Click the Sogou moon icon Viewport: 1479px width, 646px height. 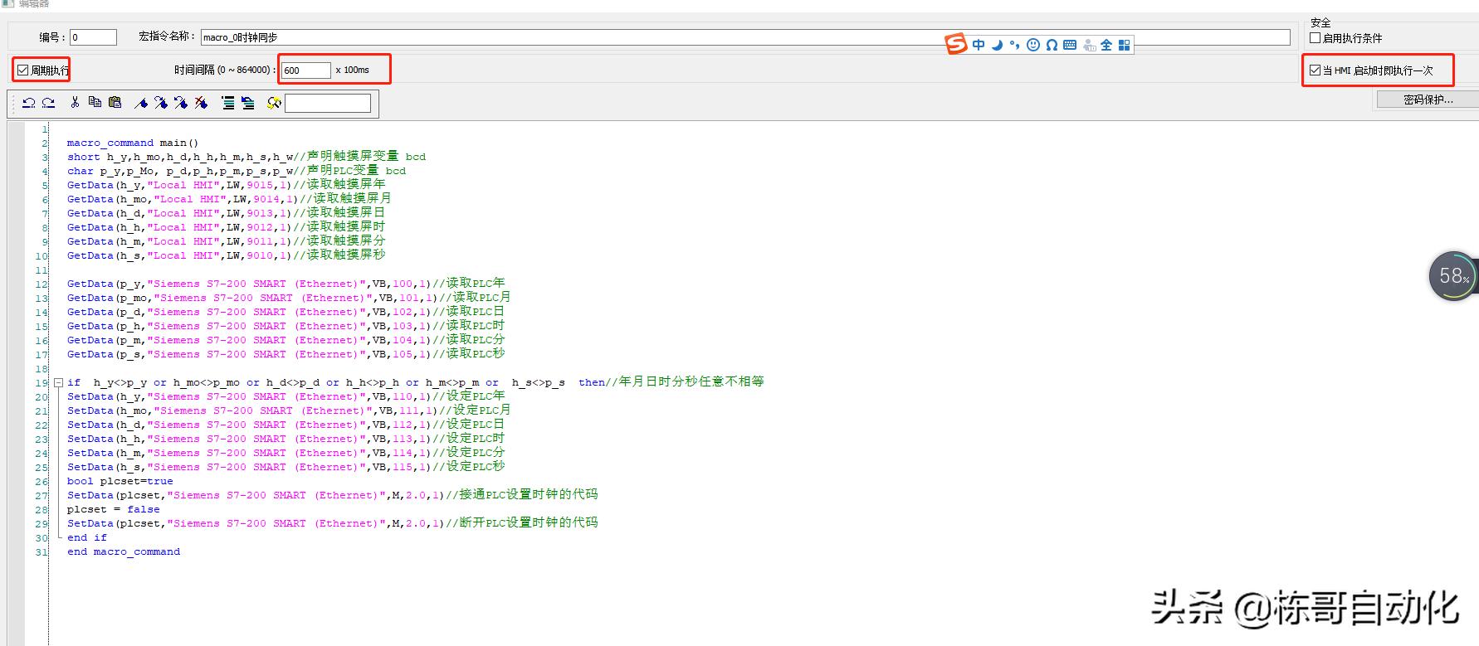point(997,45)
